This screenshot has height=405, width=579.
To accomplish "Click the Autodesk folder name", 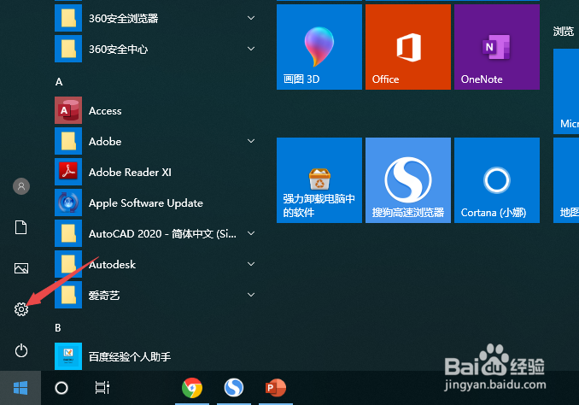I will (x=112, y=265).
